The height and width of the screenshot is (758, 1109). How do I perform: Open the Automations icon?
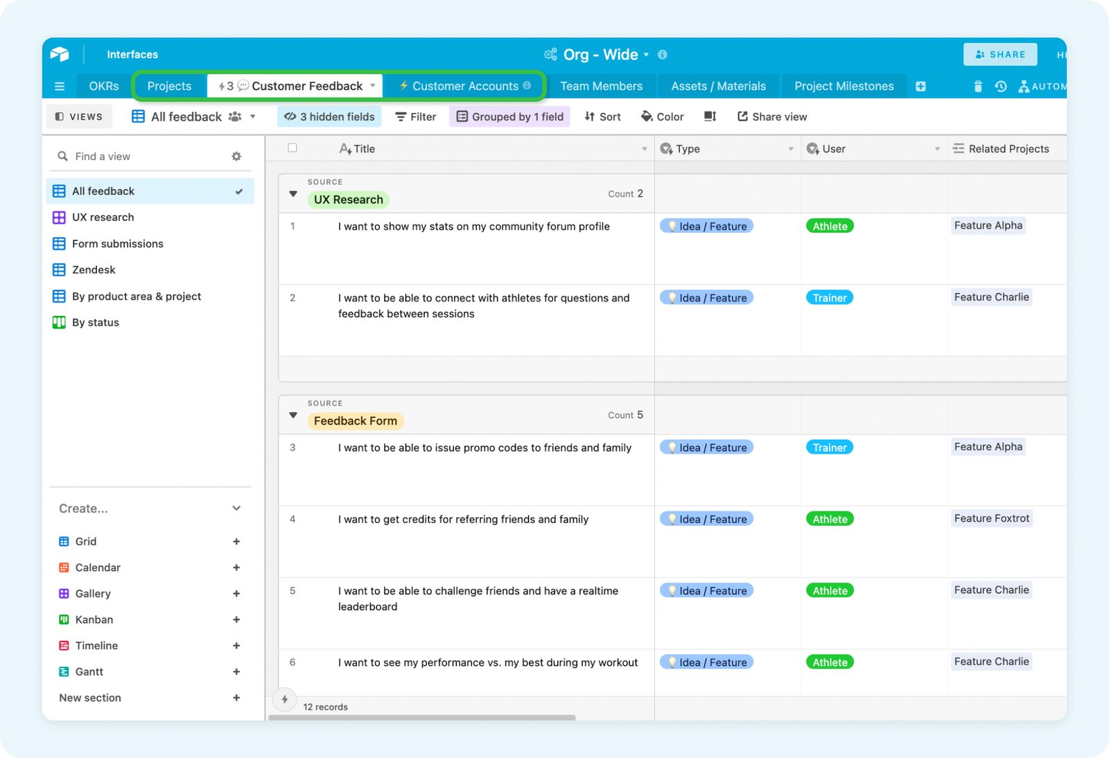point(1024,87)
